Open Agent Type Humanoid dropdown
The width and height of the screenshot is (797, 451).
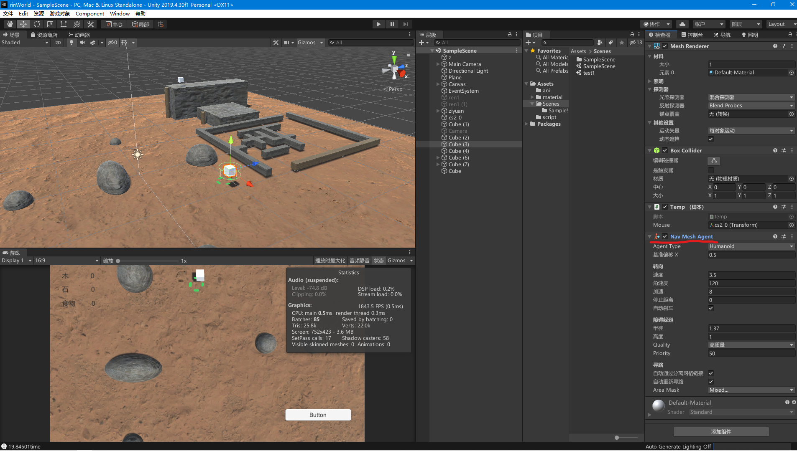tap(751, 246)
